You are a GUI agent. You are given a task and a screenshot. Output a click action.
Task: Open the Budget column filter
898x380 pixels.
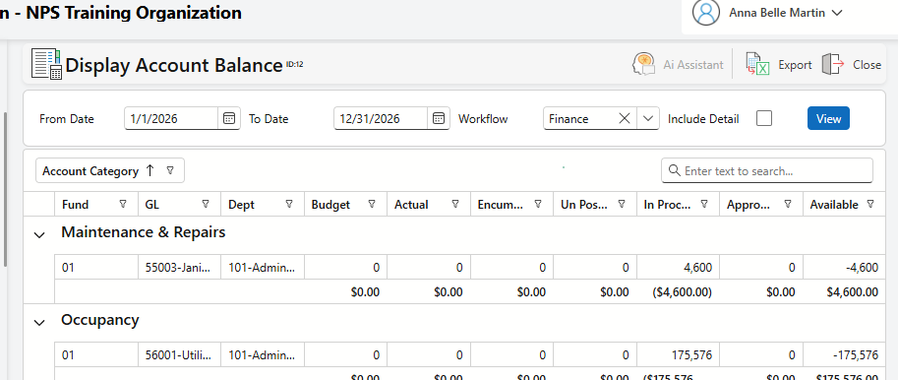[x=372, y=204]
